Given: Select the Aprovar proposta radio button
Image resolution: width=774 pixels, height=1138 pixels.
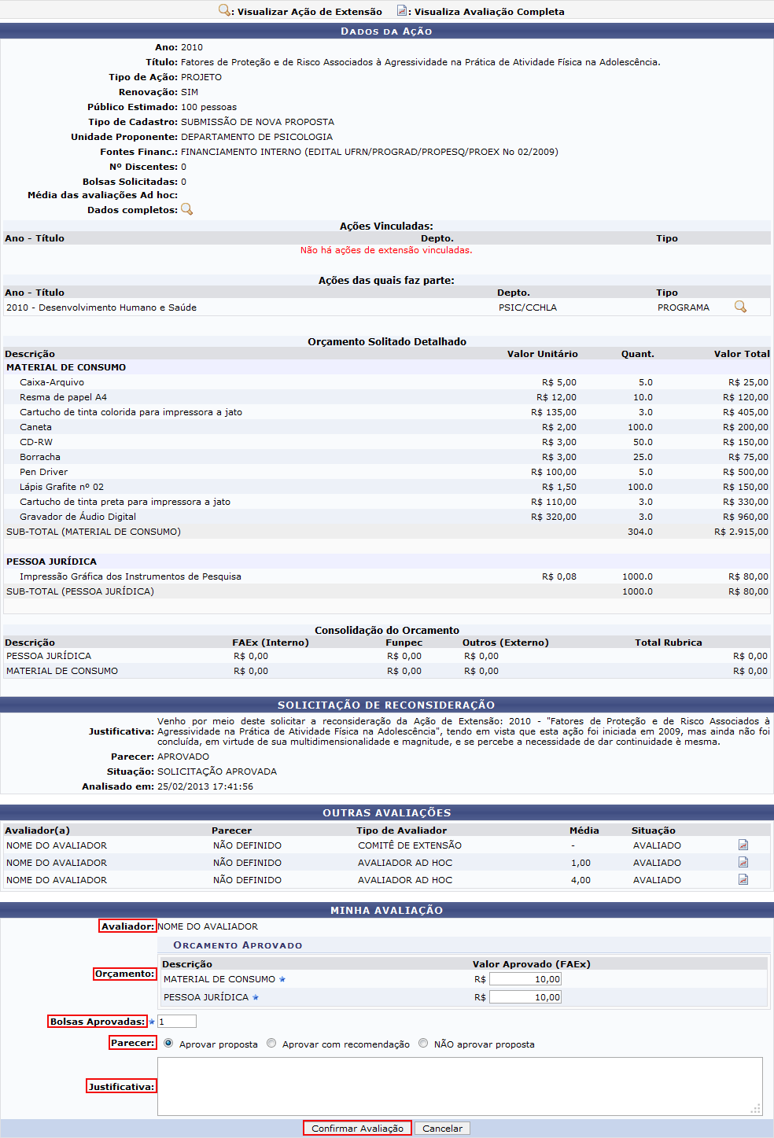Looking at the screenshot, I should [168, 1044].
